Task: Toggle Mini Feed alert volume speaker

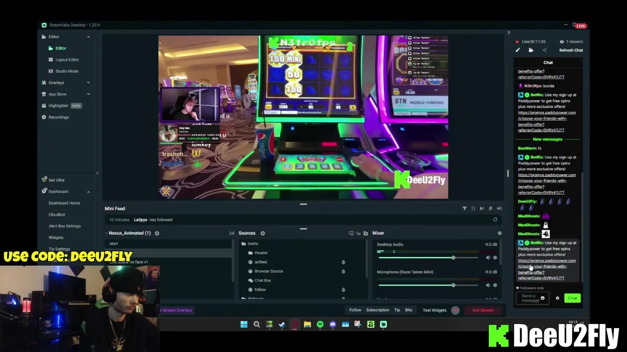Action: [x=499, y=209]
